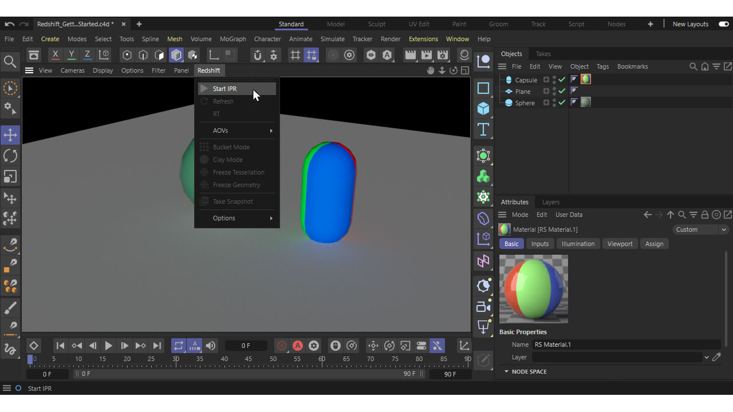
Task: Toggle the green enable checkmark for Sphere
Action: (x=562, y=102)
